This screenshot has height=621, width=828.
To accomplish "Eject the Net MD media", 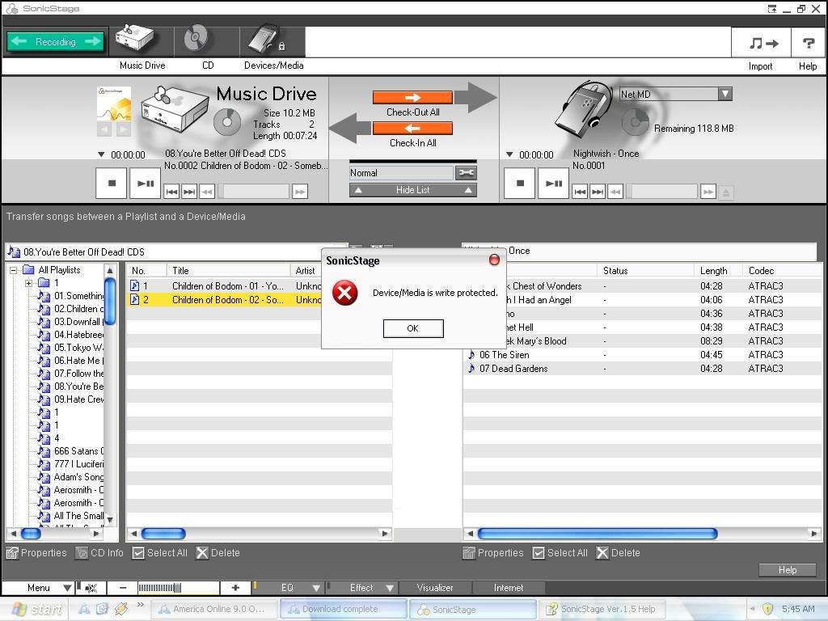I will pyautogui.click(x=726, y=192).
